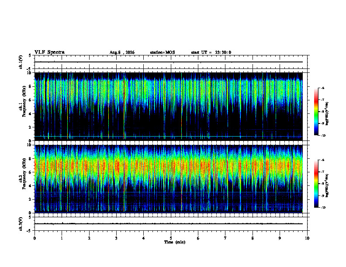Click the "-7" tick on ch.2 color bar
This screenshot has height=267, width=346.
(x=322, y=172)
